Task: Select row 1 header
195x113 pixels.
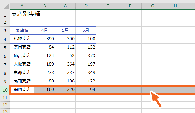Action: (5, 14)
